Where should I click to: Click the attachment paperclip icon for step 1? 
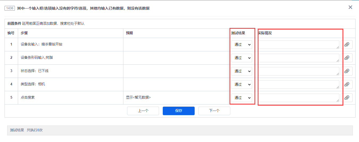347,45
